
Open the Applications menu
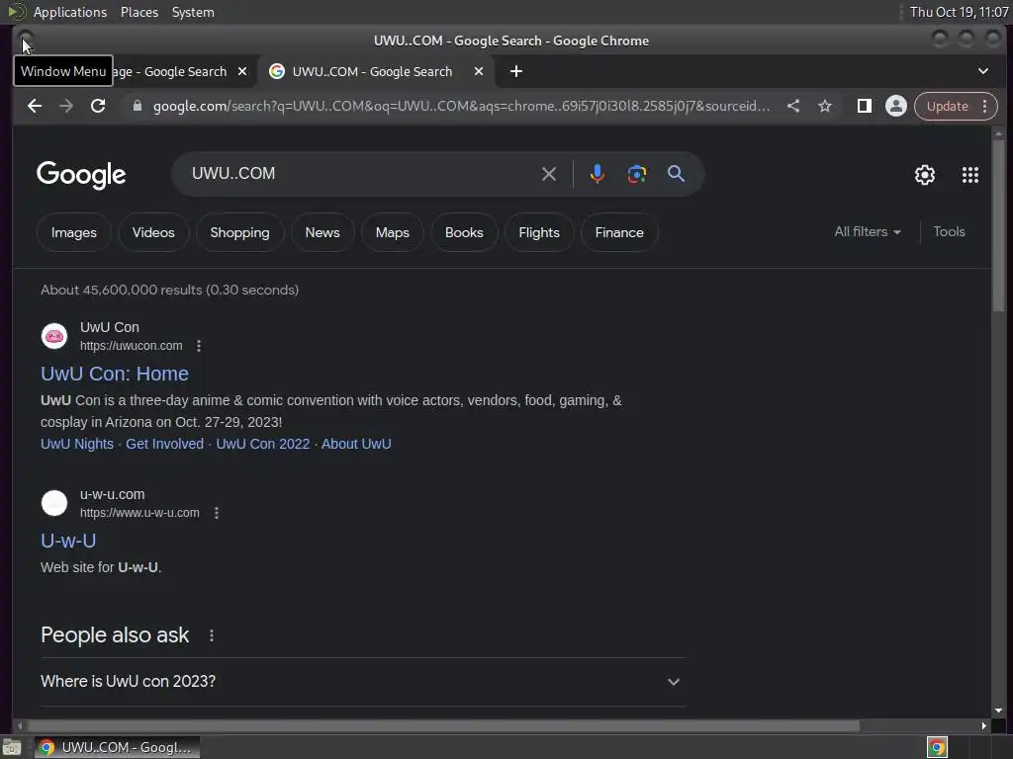click(70, 12)
